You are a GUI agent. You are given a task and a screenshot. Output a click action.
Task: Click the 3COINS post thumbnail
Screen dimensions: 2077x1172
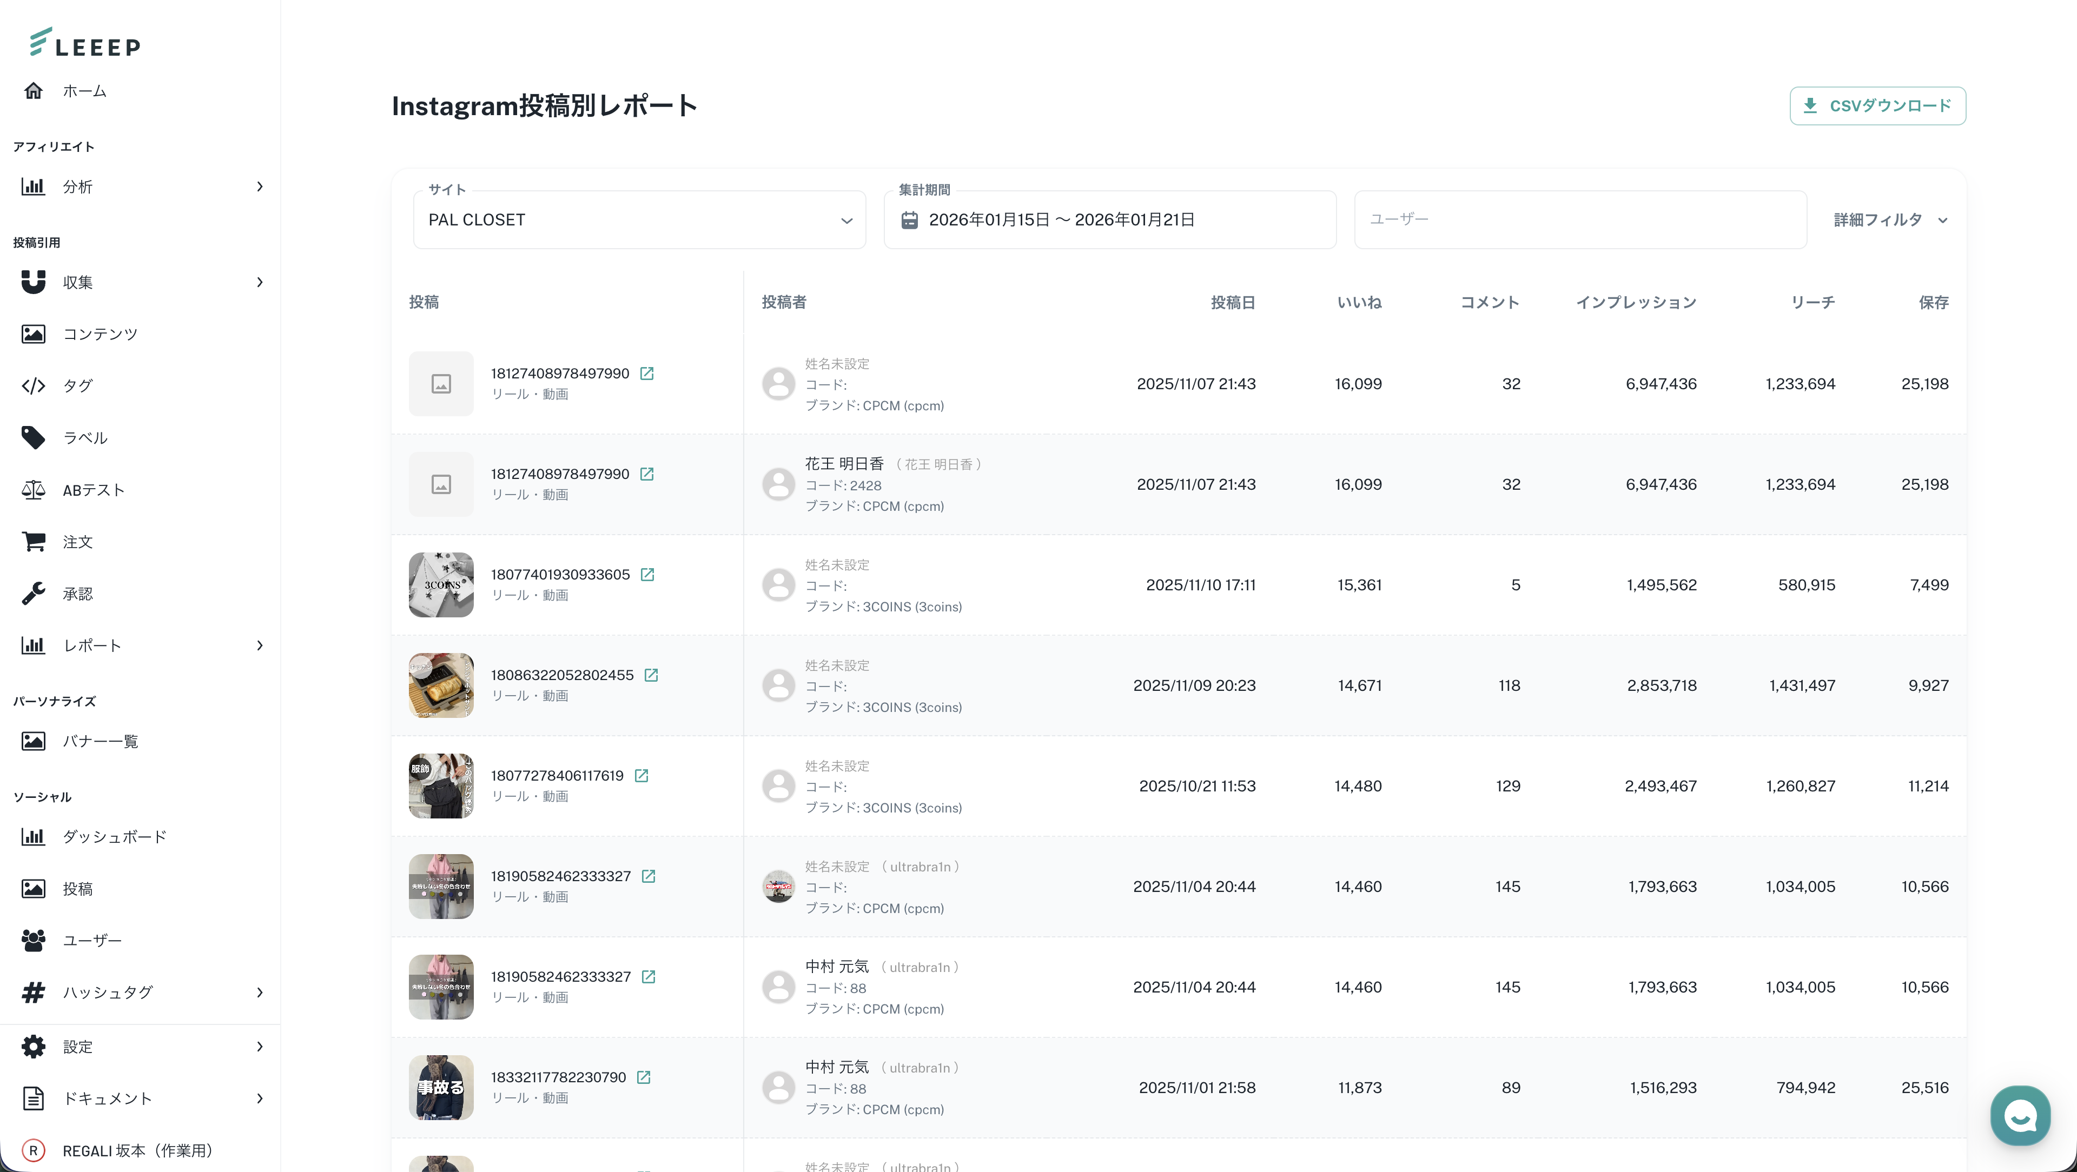pyautogui.click(x=441, y=585)
